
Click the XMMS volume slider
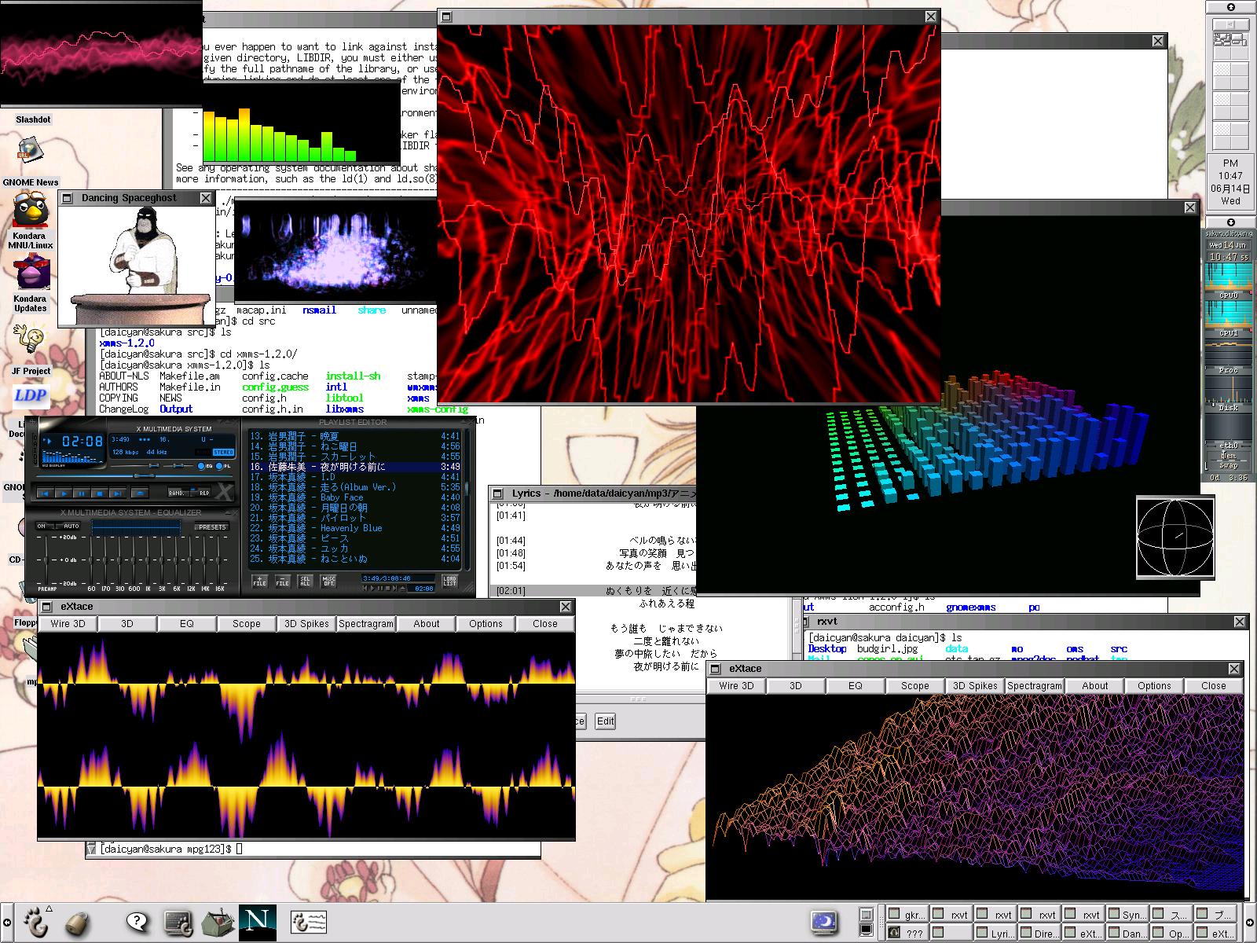pyautogui.click(x=135, y=465)
